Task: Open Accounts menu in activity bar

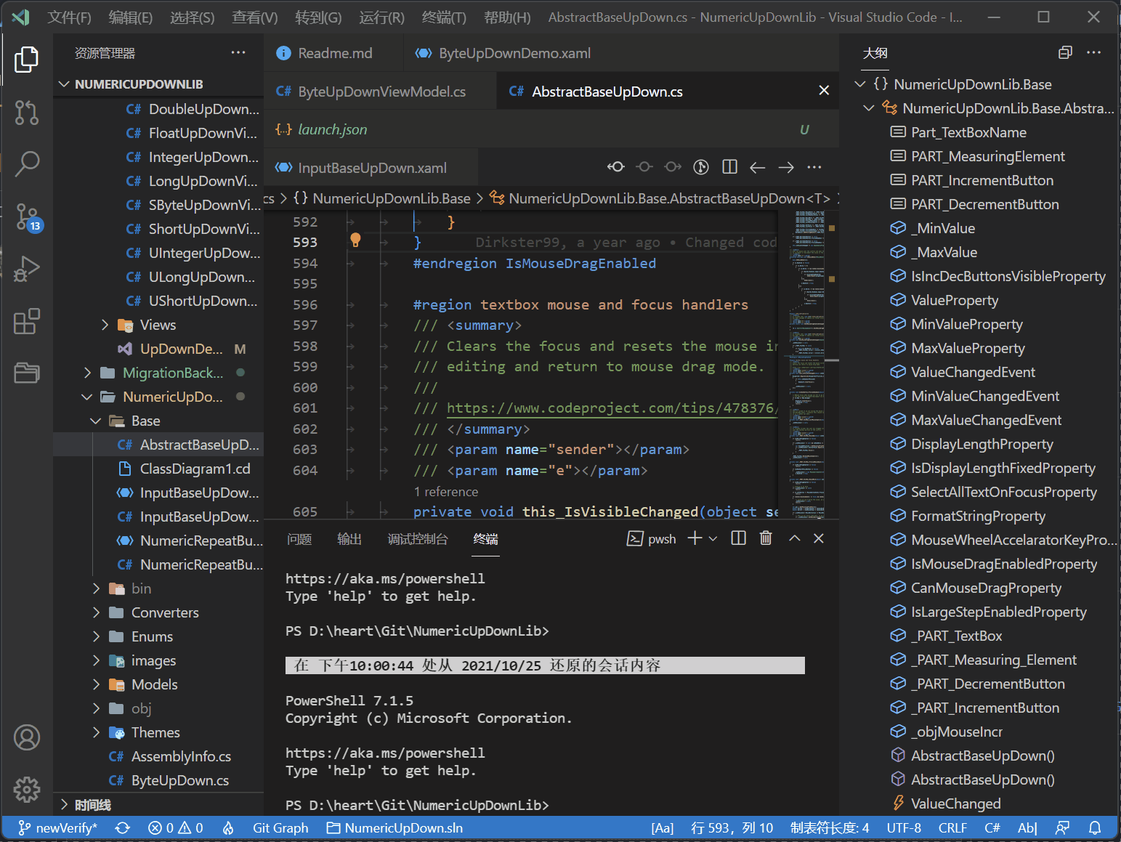Action: coord(27,737)
